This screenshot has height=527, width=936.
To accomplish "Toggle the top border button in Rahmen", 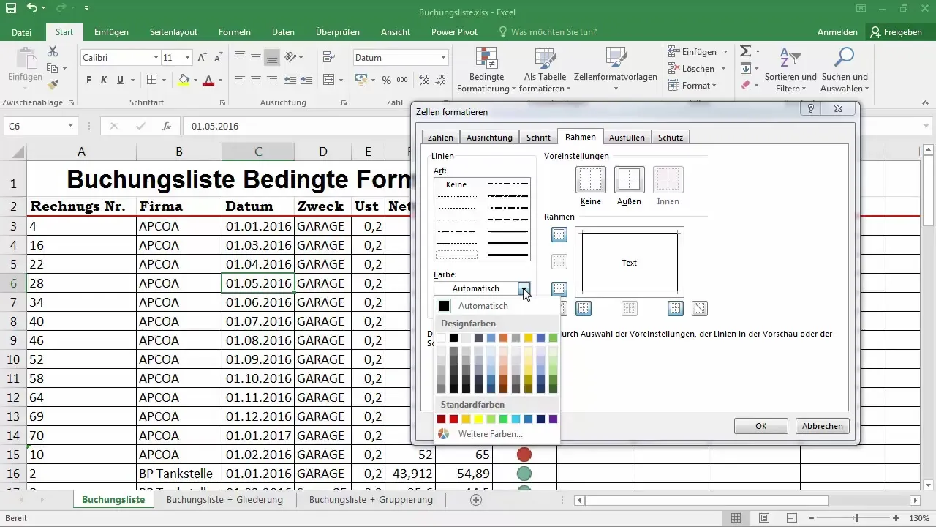I will click(559, 234).
